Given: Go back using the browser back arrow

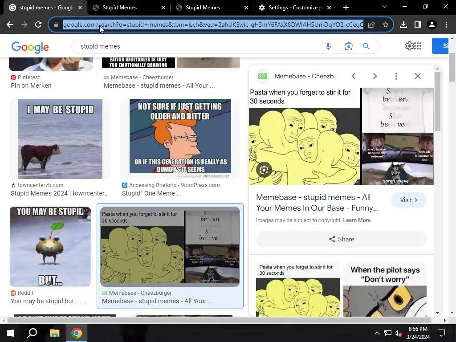Looking at the screenshot, I should coord(10,25).
